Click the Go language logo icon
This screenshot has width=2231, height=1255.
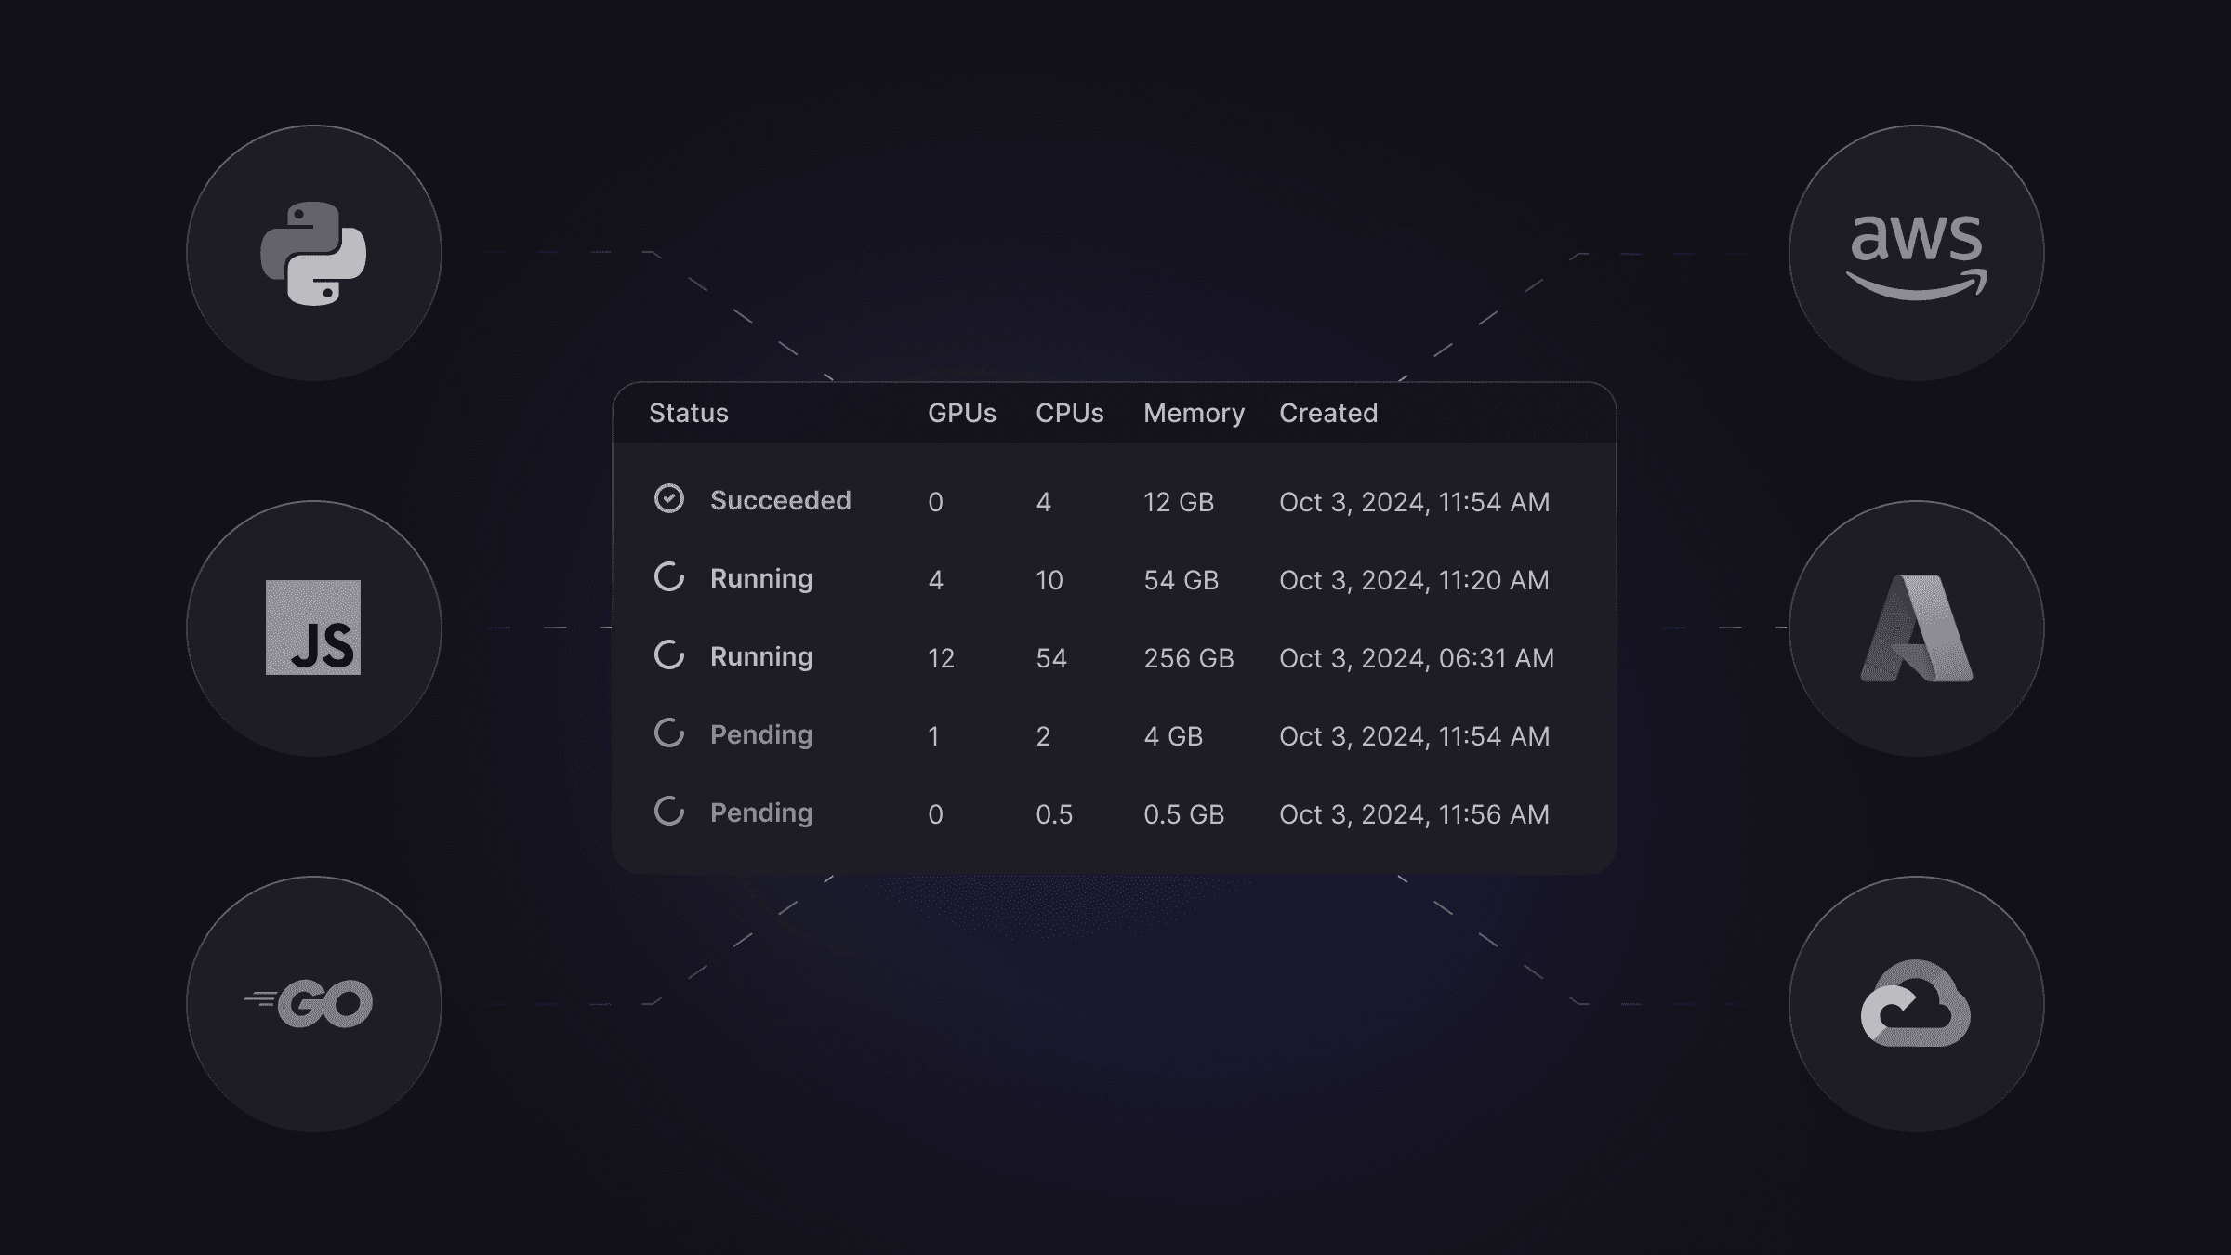point(312,1002)
